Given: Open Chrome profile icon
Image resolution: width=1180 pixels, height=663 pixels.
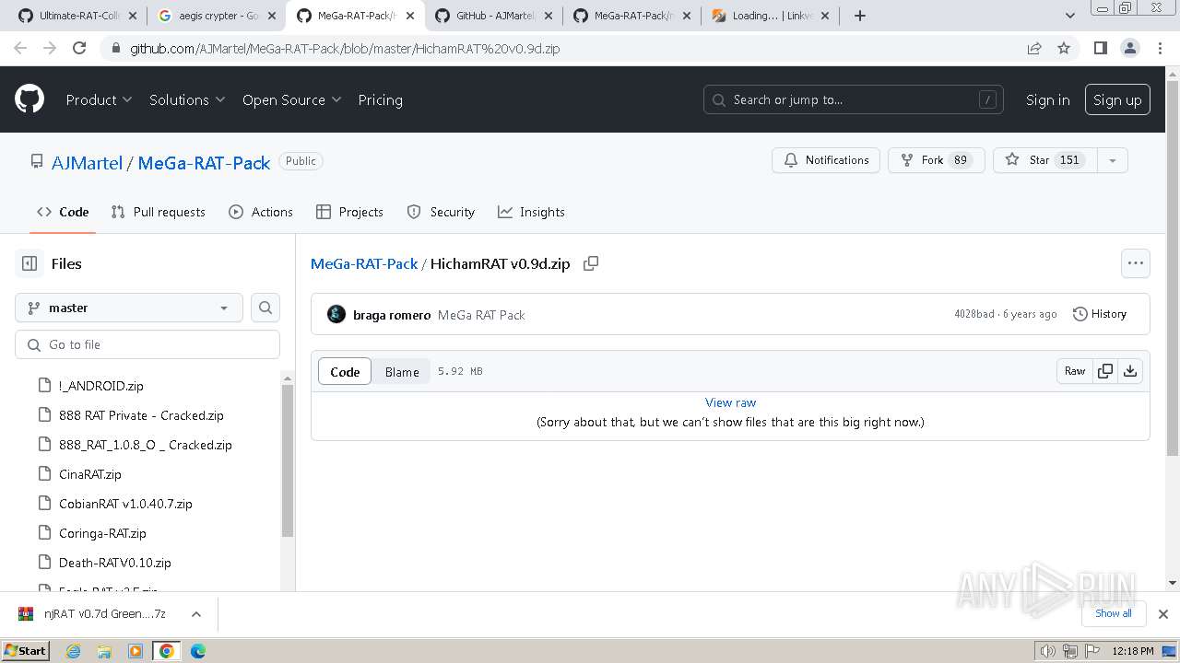Looking at the screenshot, I should (1129, 48).
